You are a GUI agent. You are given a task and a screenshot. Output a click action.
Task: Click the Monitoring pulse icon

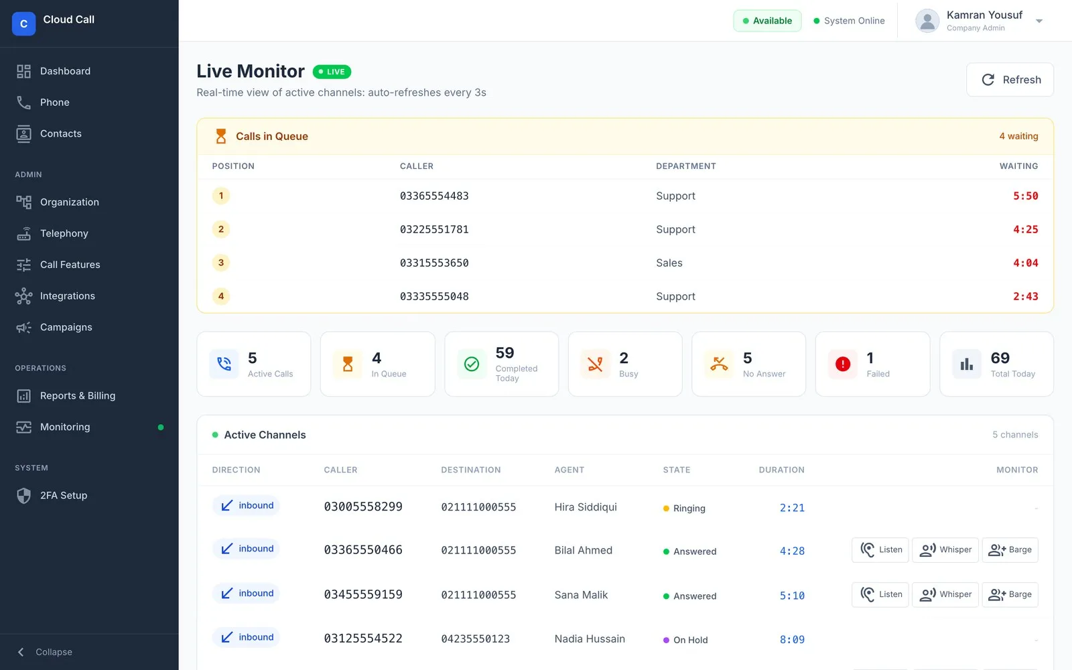click(23, 427)
